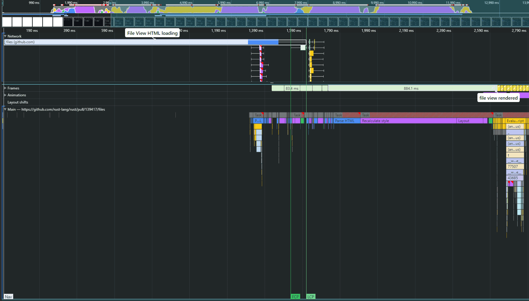
Task: Click the first white filmstrip screenshot thumbnail
Action: (x=7, y=22)
